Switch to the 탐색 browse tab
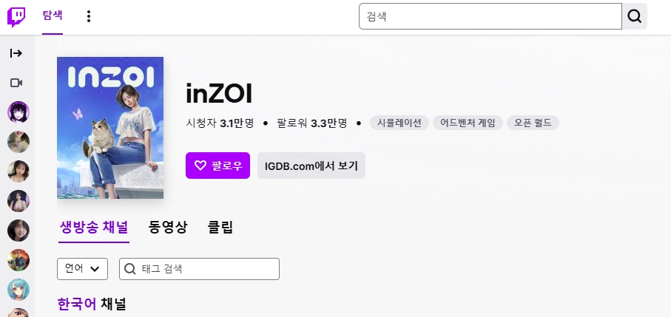671x317 pixels. click(53, 16)
